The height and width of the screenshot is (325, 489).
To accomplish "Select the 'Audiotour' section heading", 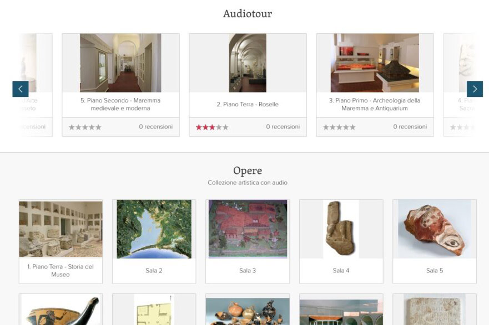I will coord(248,13).
